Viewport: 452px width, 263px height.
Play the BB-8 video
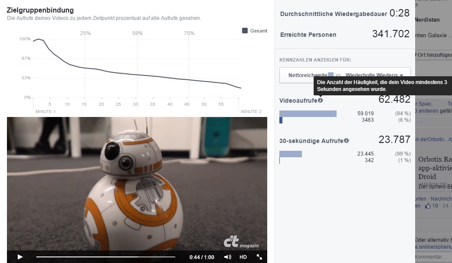(20, 257)
